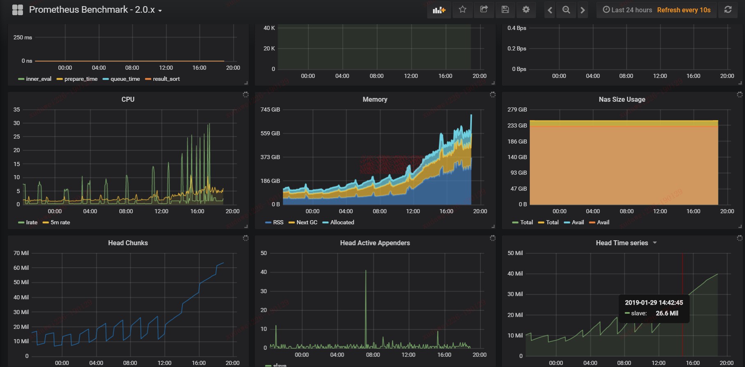Click the Memory usage peak near 20:00
The width and height of the screenshot is (745, 367).
pyautogui.click(x=471, y=116)
